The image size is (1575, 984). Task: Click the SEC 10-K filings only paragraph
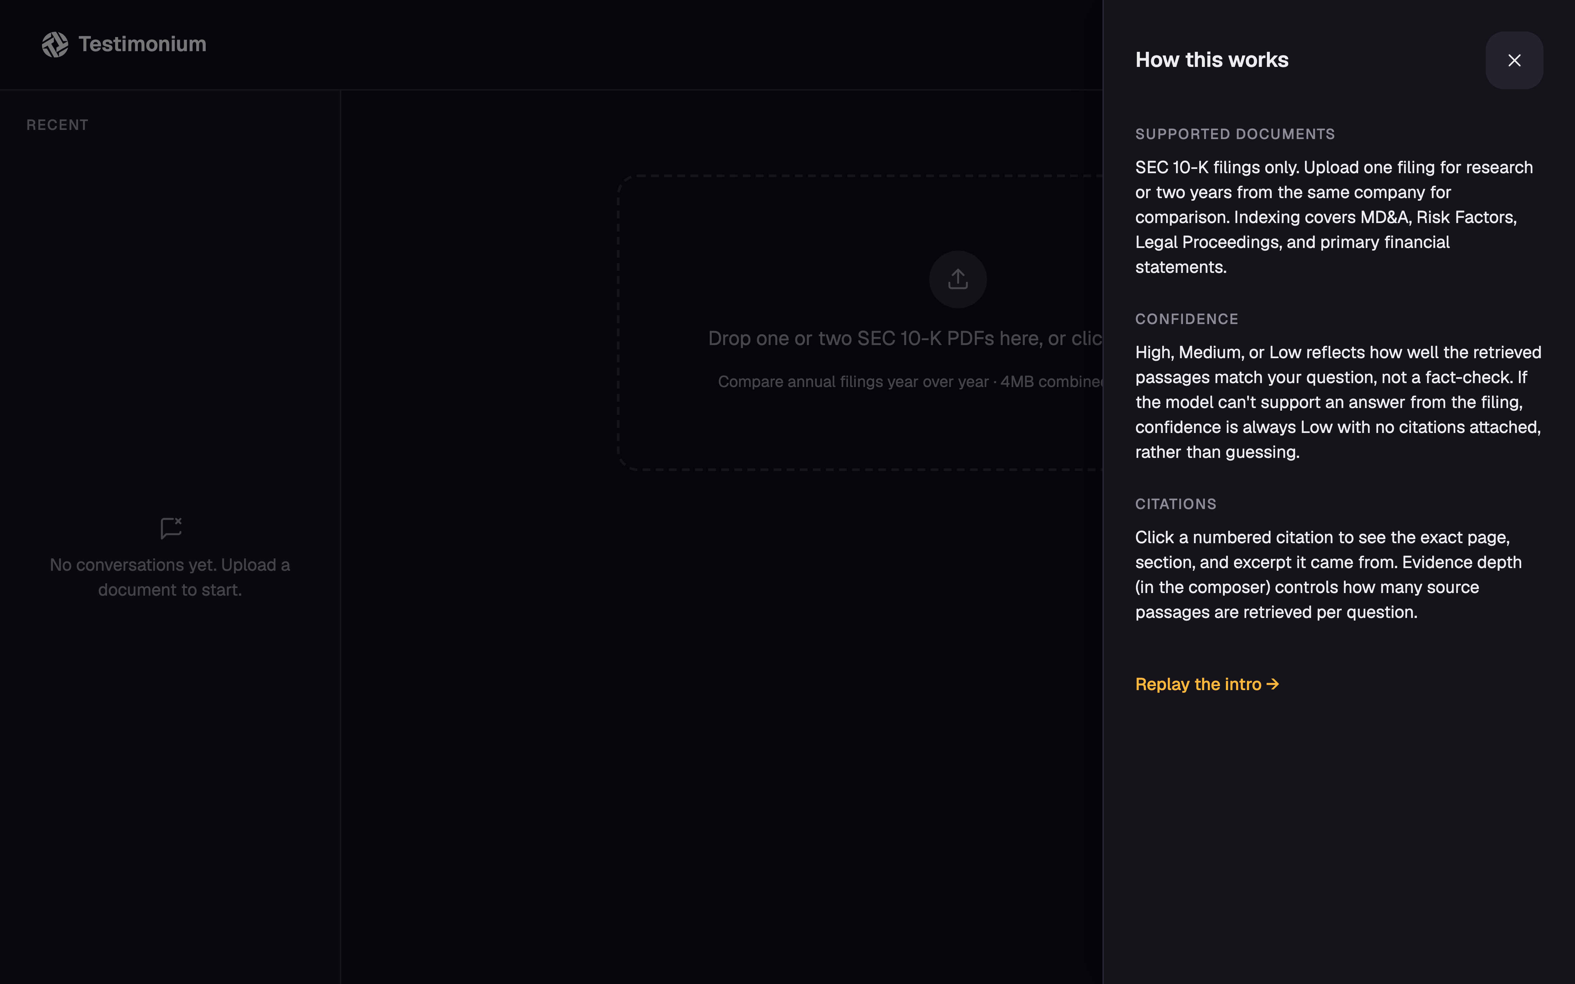tap(1333, 217)
